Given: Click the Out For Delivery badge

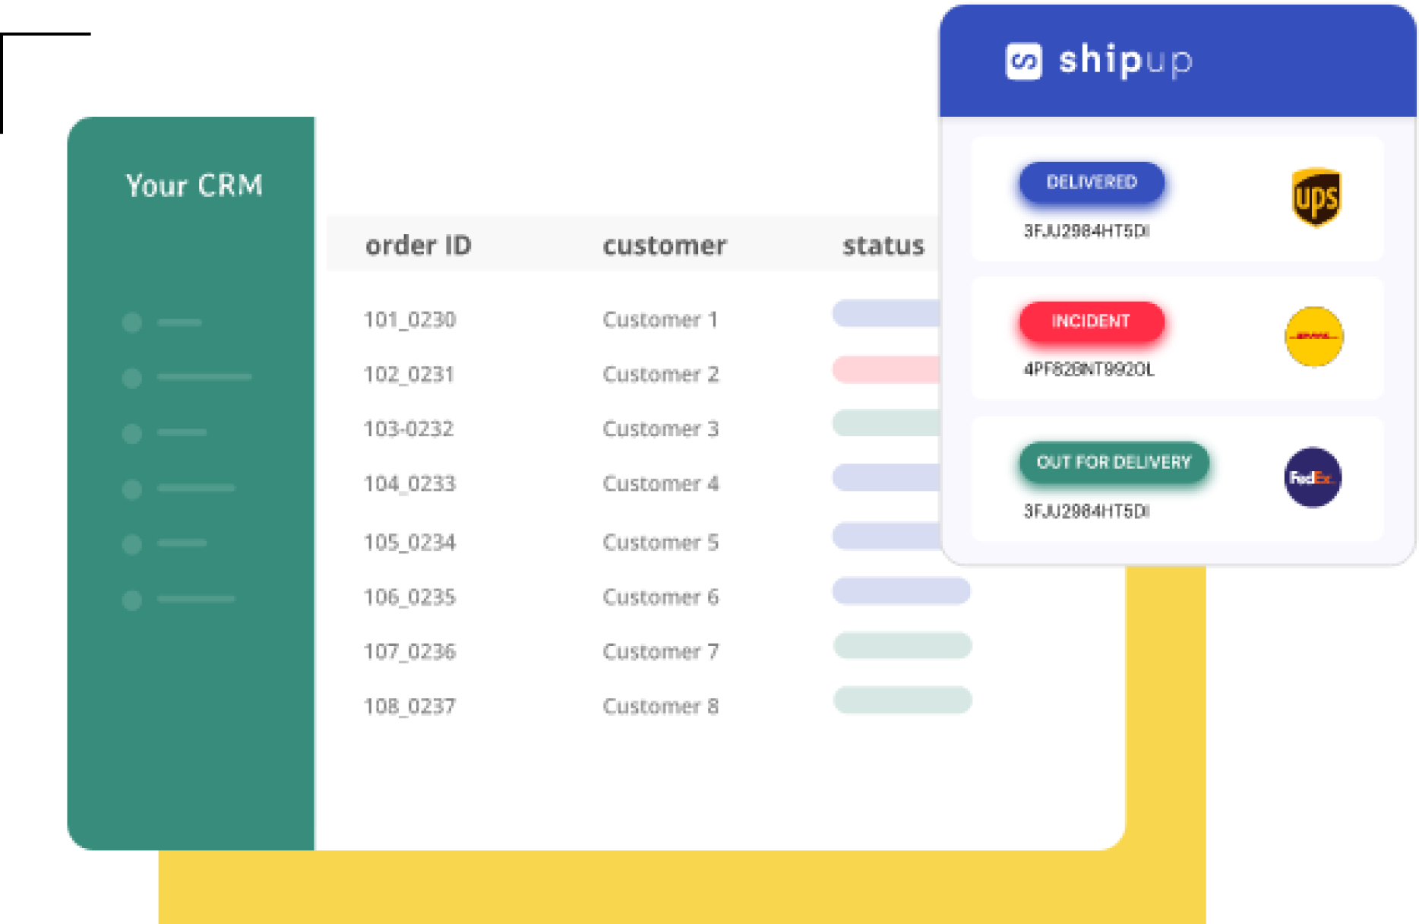Looking at the screenshot, I should tap(1114, 462).
